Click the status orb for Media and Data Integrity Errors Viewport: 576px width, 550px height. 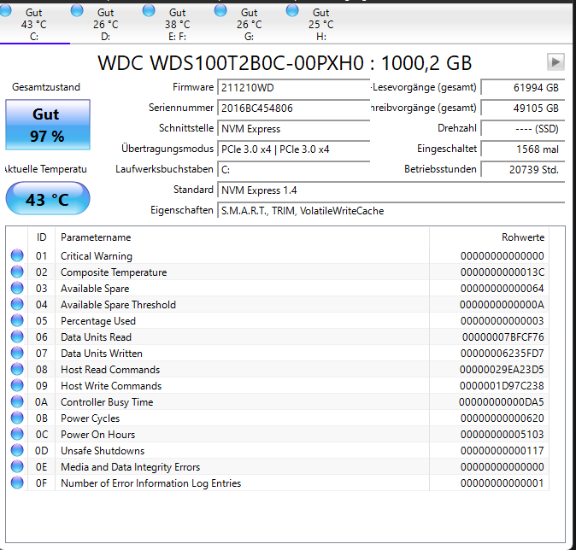[x=17, y=466]
